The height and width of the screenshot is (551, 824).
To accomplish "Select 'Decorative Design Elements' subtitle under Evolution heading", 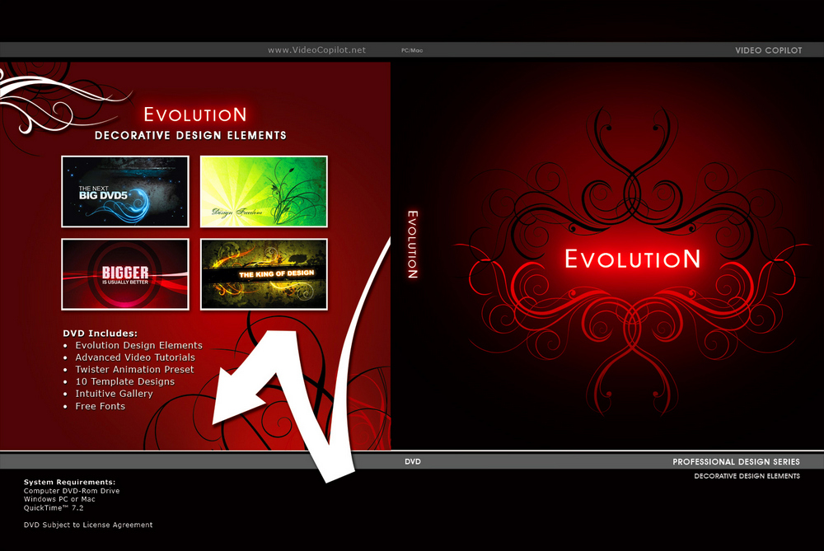I will click(x=190, y=135).
